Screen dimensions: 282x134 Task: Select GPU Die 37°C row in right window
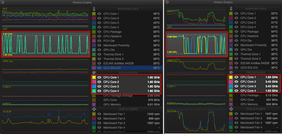(x=255, y=50)
